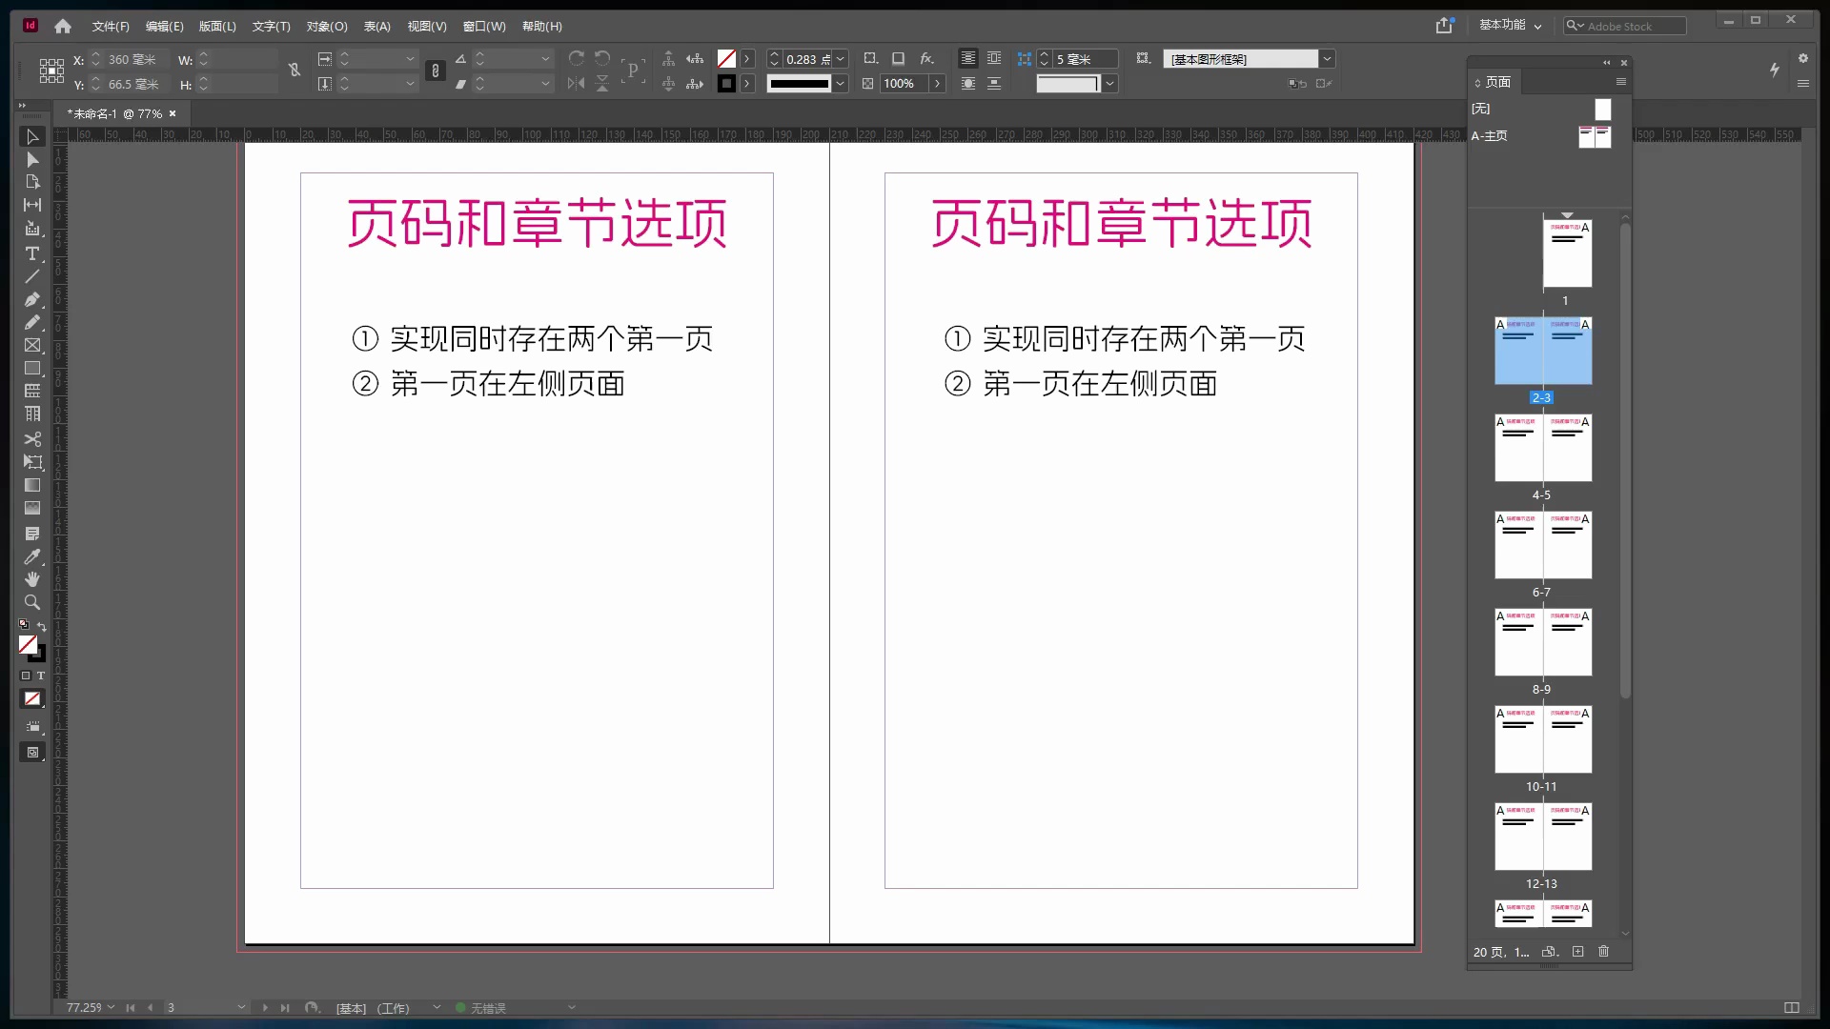Viewport: 1830px width, 1029px height.
Task: Select the Pencil tool
Action: pos(32,322)
